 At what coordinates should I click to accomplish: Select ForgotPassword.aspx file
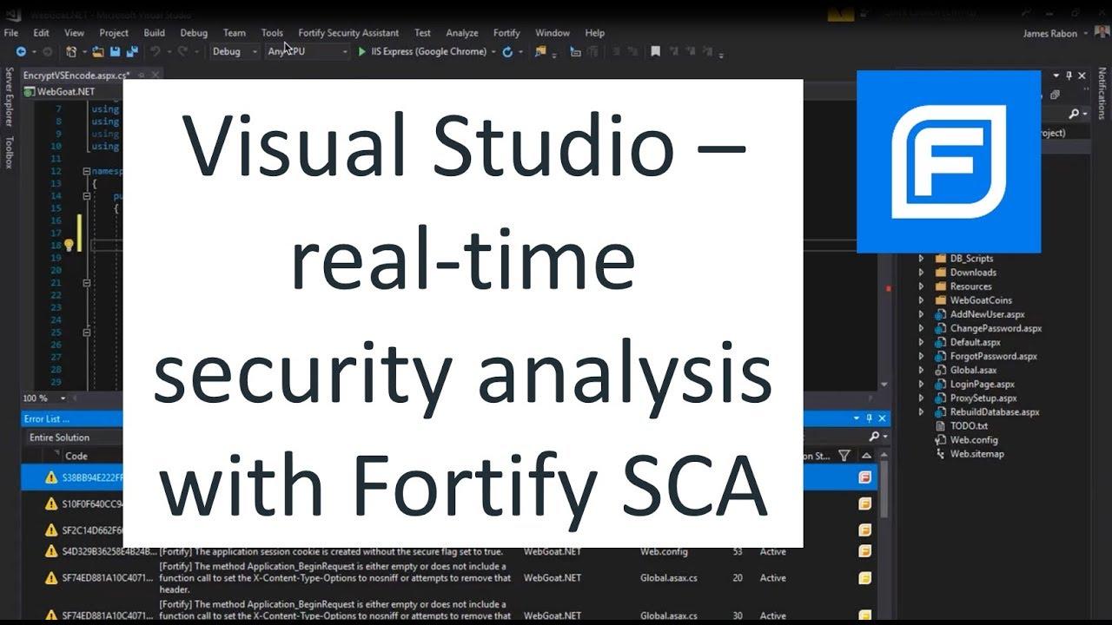(x=993, y=356)
